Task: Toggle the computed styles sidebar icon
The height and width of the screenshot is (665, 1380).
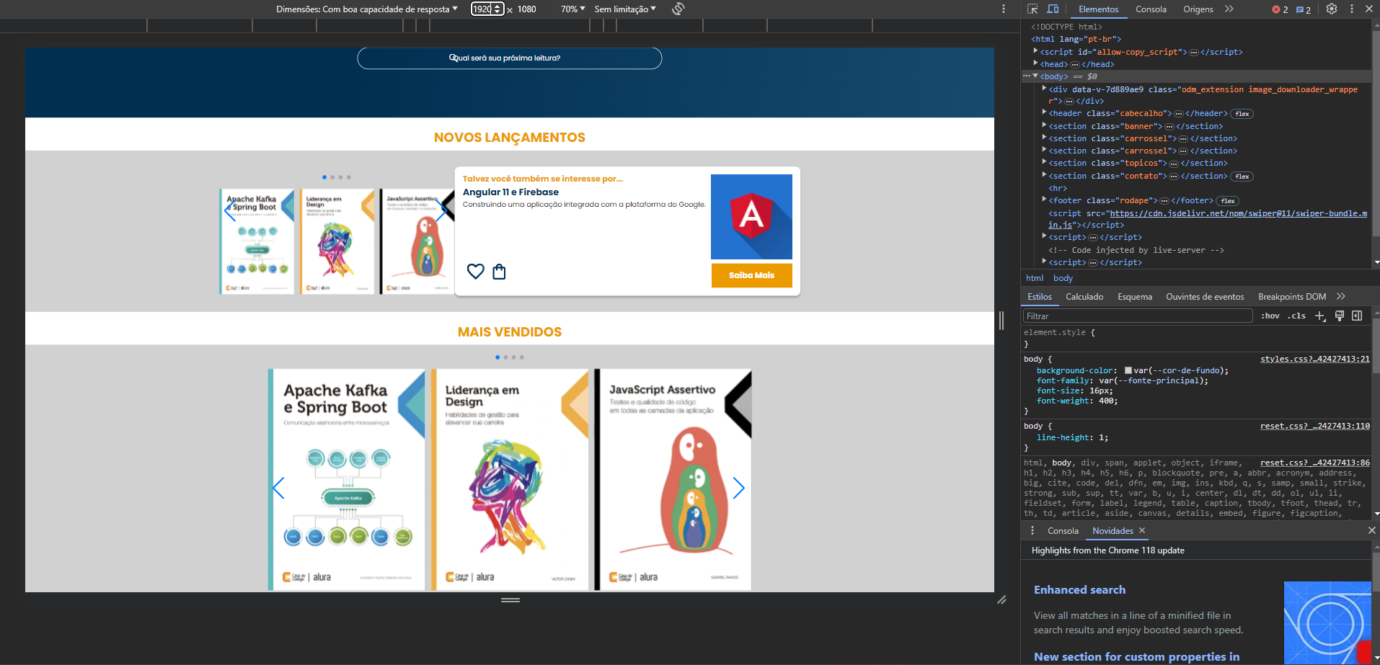Action: click(1357, 316)
